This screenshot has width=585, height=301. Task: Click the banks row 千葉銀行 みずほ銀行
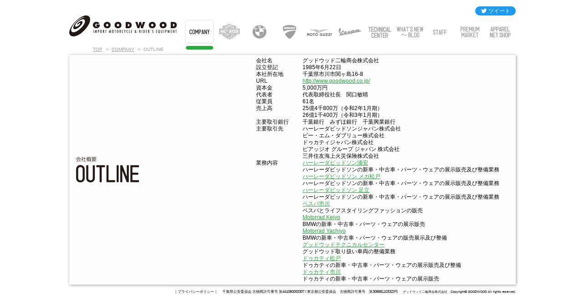pos(349,122)
